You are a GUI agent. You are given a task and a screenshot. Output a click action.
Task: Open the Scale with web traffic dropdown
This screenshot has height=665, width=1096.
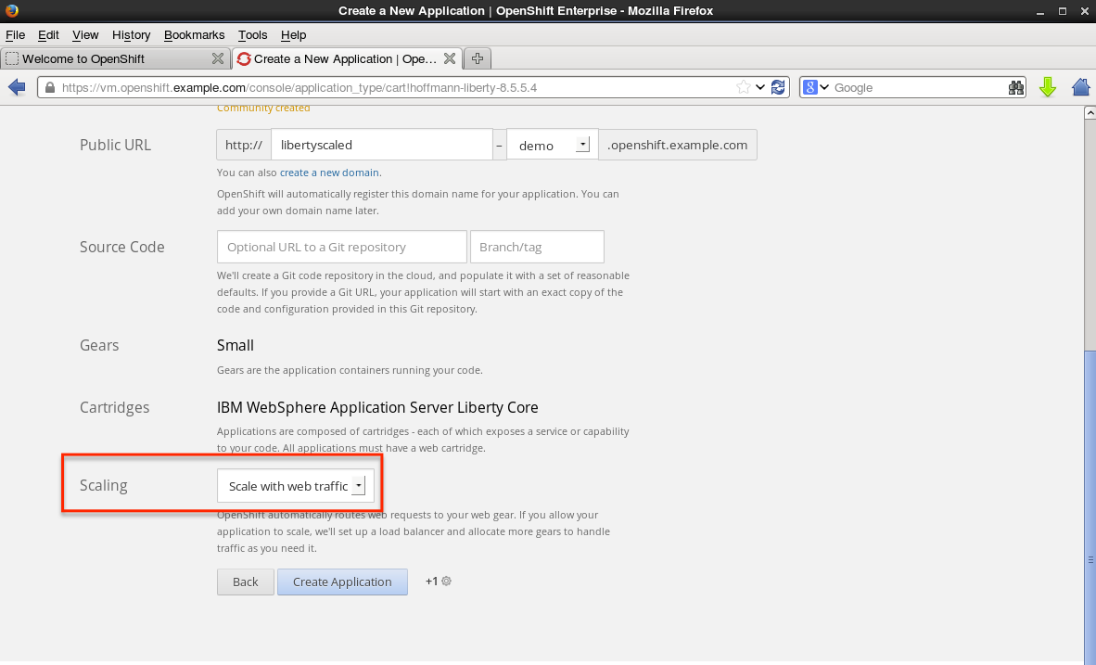click(x=296, y=486)
